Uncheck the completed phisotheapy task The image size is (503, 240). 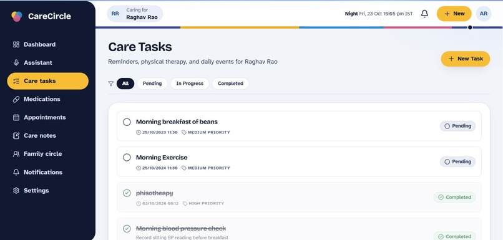pyautogui.click(x=127, y=193)
